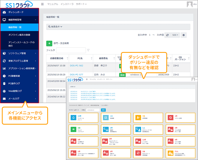Open the red prohibited-sign ライセンス tile
198x160 pixels.
tap(171, 117)
